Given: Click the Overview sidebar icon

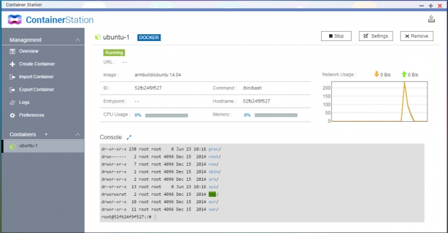Looking at the screenshot, I should tap(12, 52).
